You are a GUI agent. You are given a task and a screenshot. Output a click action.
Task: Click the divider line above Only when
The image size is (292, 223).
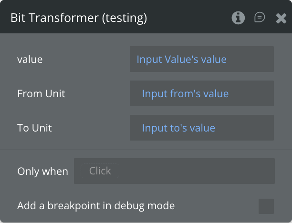(x=146, y=149)
